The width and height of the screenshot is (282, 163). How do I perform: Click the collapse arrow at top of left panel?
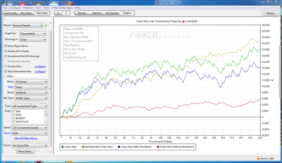tap(4, 19)
